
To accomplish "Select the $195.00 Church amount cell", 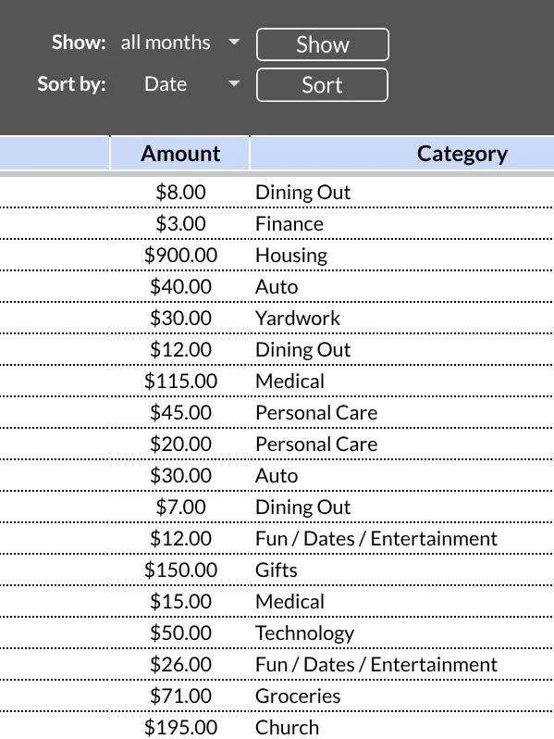I will [180, 727].
